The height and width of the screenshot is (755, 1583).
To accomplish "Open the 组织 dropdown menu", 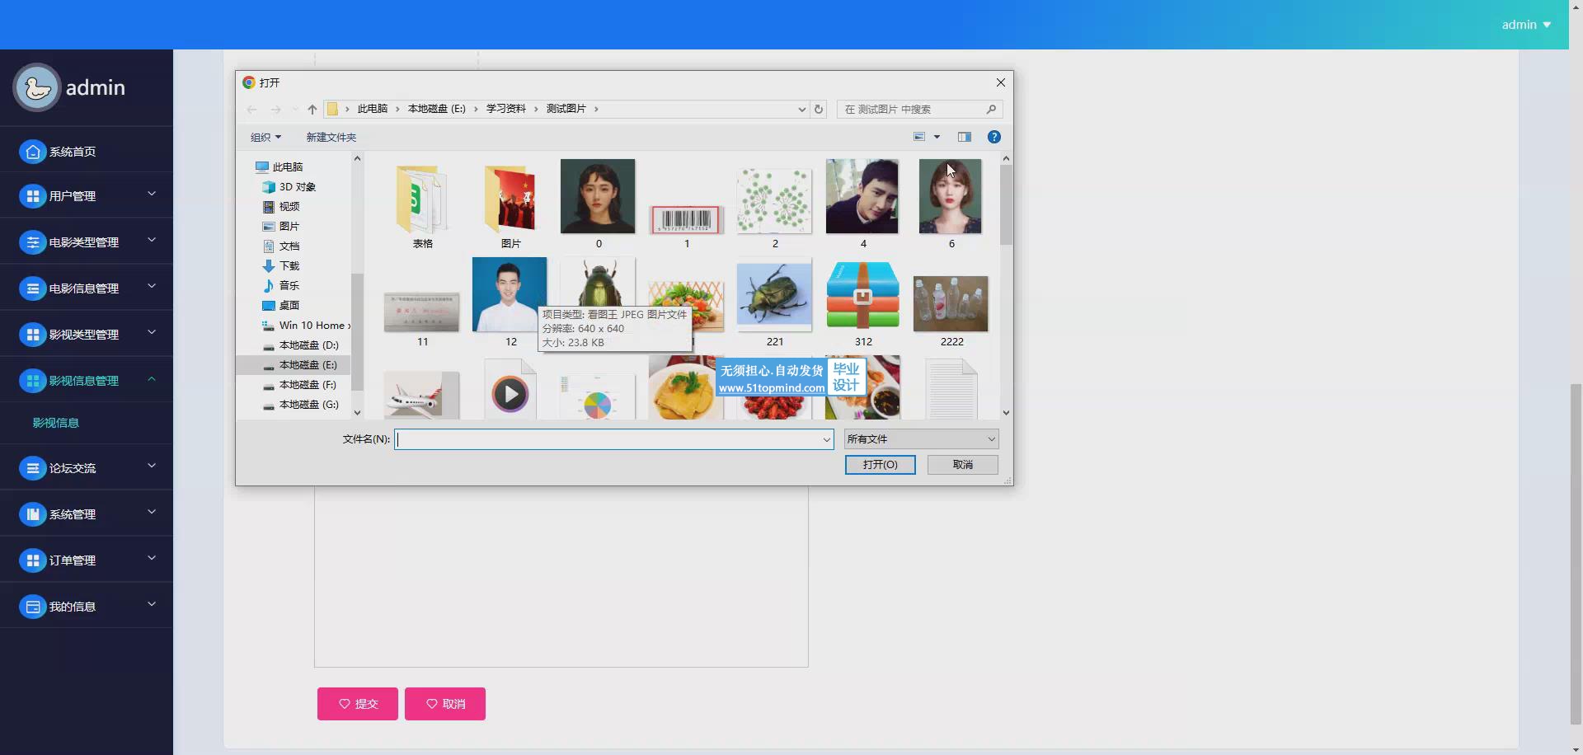I will (265, 137).
